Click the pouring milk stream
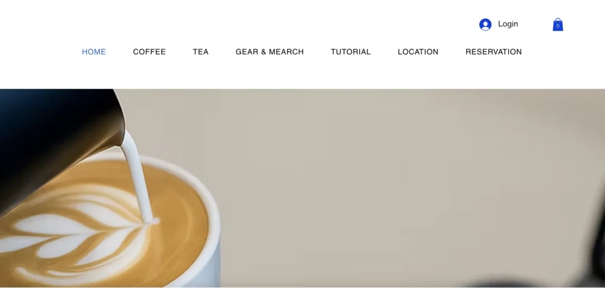The width and height of the screenshot is (605, 288). tap(140, 177)
